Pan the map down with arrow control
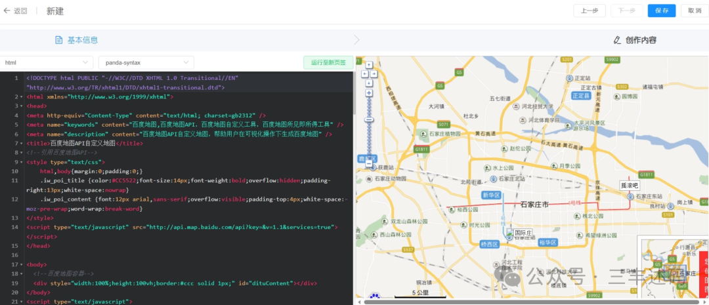 click(369, 83)
